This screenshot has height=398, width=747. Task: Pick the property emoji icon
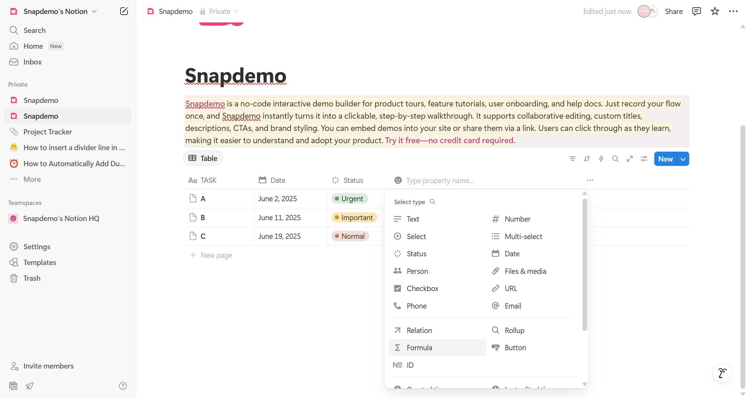click(398, 180)
